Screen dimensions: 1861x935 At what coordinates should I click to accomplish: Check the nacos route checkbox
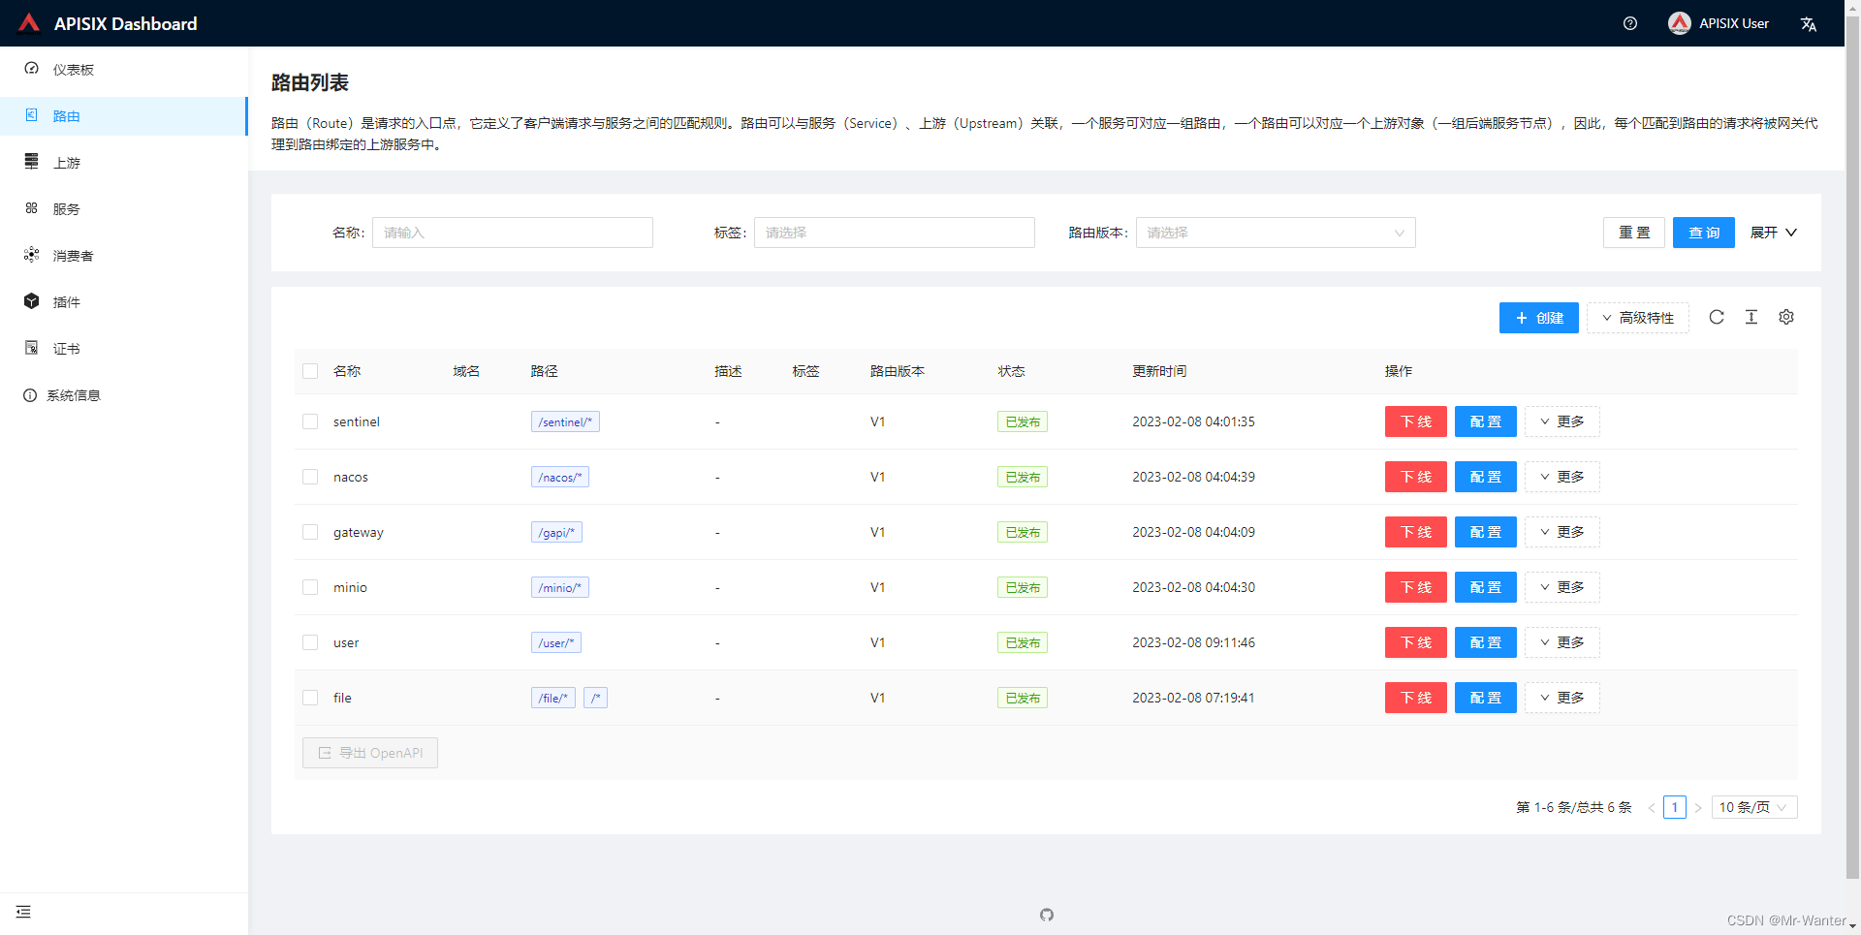pyautogui.click(x=310, y=477)
